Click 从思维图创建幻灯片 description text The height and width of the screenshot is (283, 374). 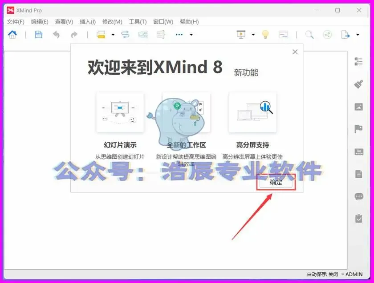coord(120,157)
